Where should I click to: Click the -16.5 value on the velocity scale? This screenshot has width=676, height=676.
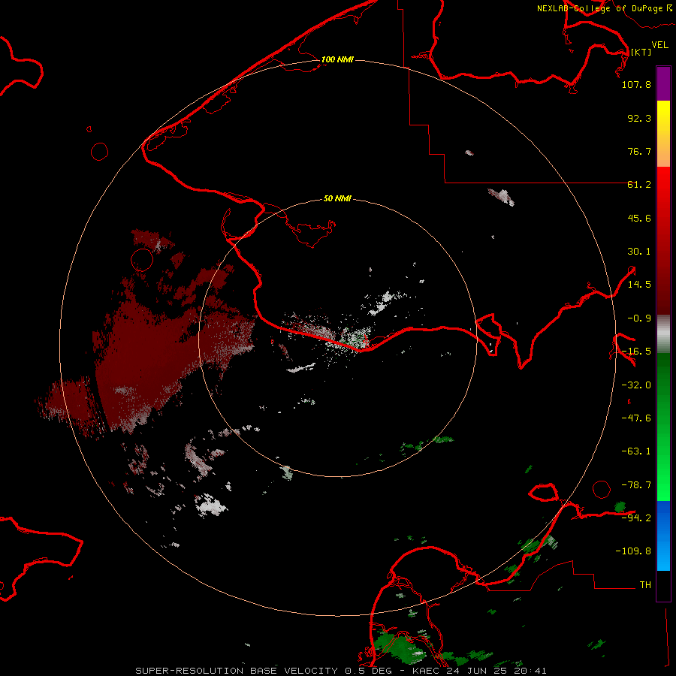(636, 352)
